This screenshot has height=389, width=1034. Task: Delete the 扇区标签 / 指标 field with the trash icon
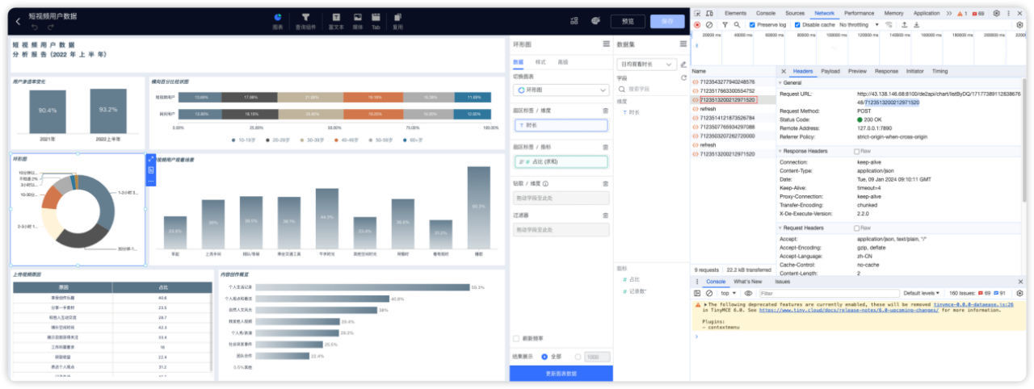606,147
